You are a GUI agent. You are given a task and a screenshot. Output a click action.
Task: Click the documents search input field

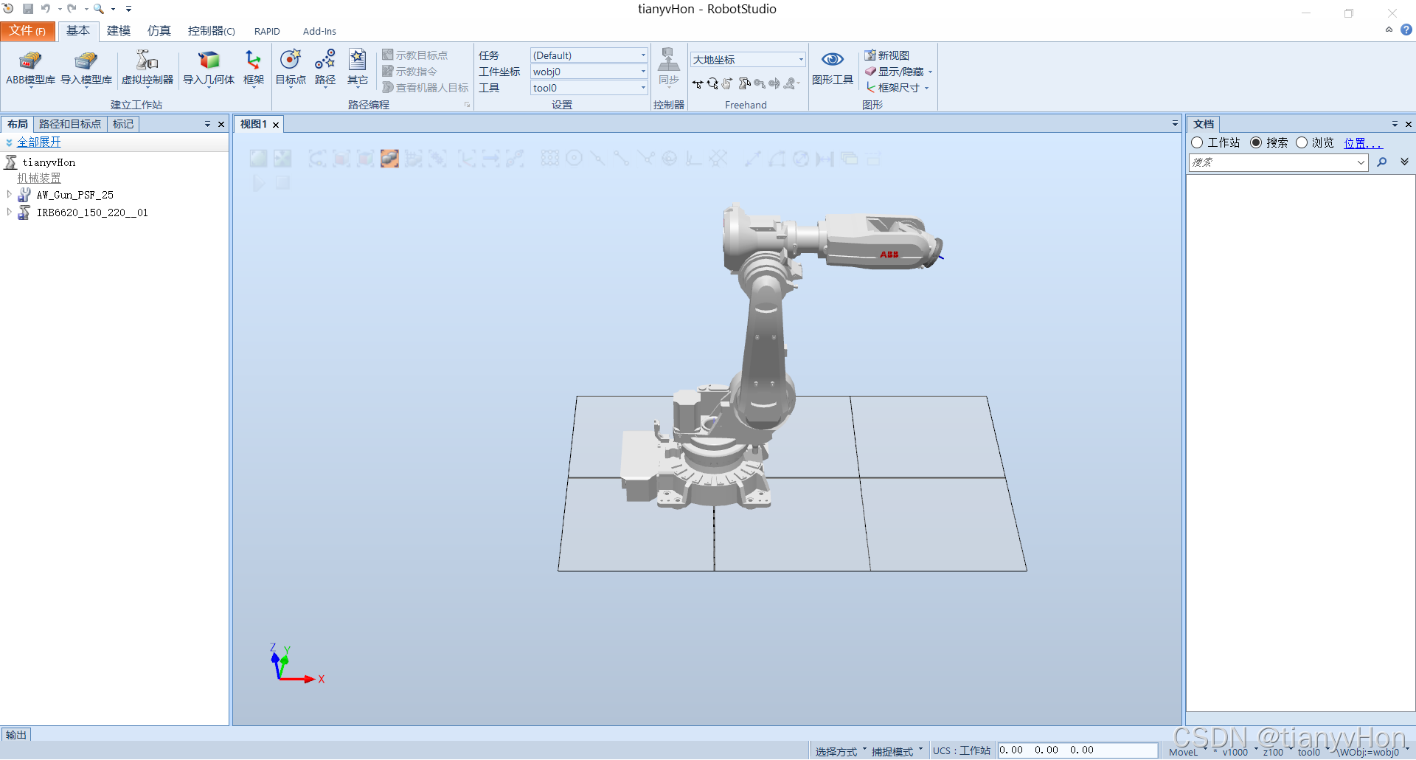[1272, 162]
